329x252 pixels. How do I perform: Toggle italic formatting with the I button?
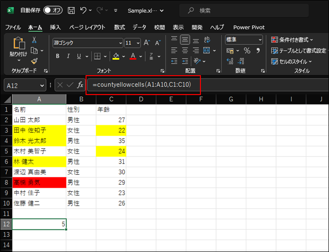click(69, 56)
